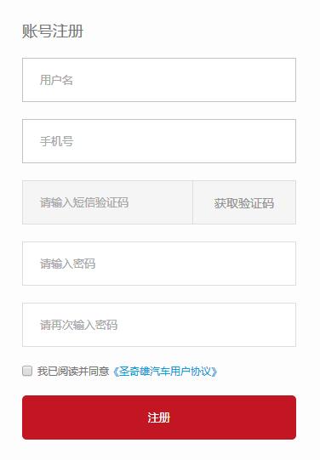
Task: Click the 我已阅读并同意 label text
Action: (73, 372)
